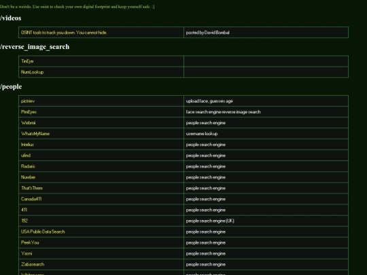The width and height of the screenshot is (367, 275).
Task: Click the 'upload face, guesses age' description
Action: [209, 101]
